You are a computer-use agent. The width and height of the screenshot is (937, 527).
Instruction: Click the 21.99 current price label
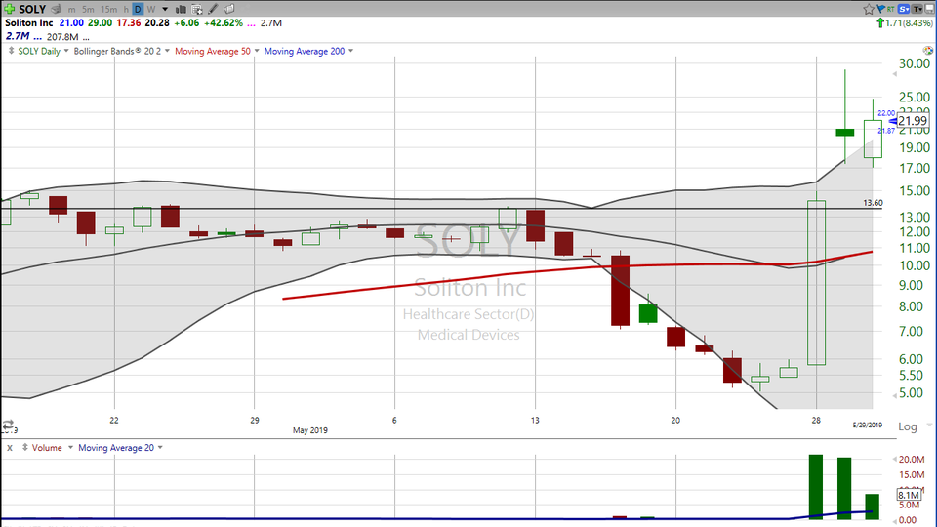pyautogui.click(x=914, y=121)
